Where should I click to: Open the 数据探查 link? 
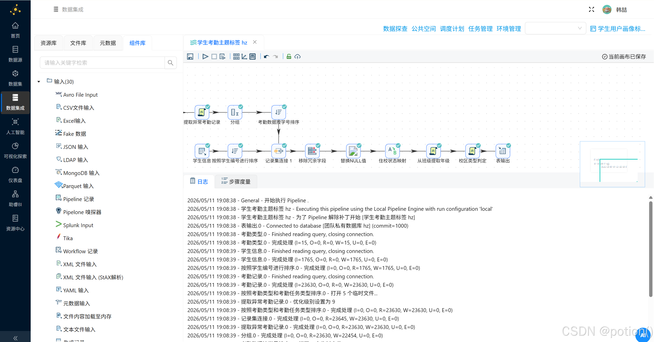point(395,29)
